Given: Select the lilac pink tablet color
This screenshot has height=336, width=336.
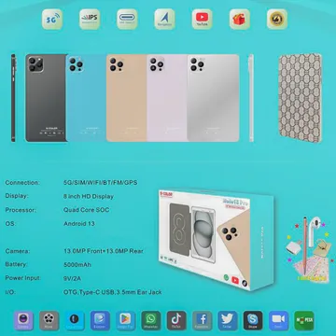Looking at the screenshot, I should [x=167, y=98].
